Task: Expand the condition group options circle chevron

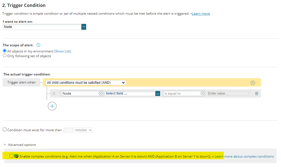Action: 253,83
